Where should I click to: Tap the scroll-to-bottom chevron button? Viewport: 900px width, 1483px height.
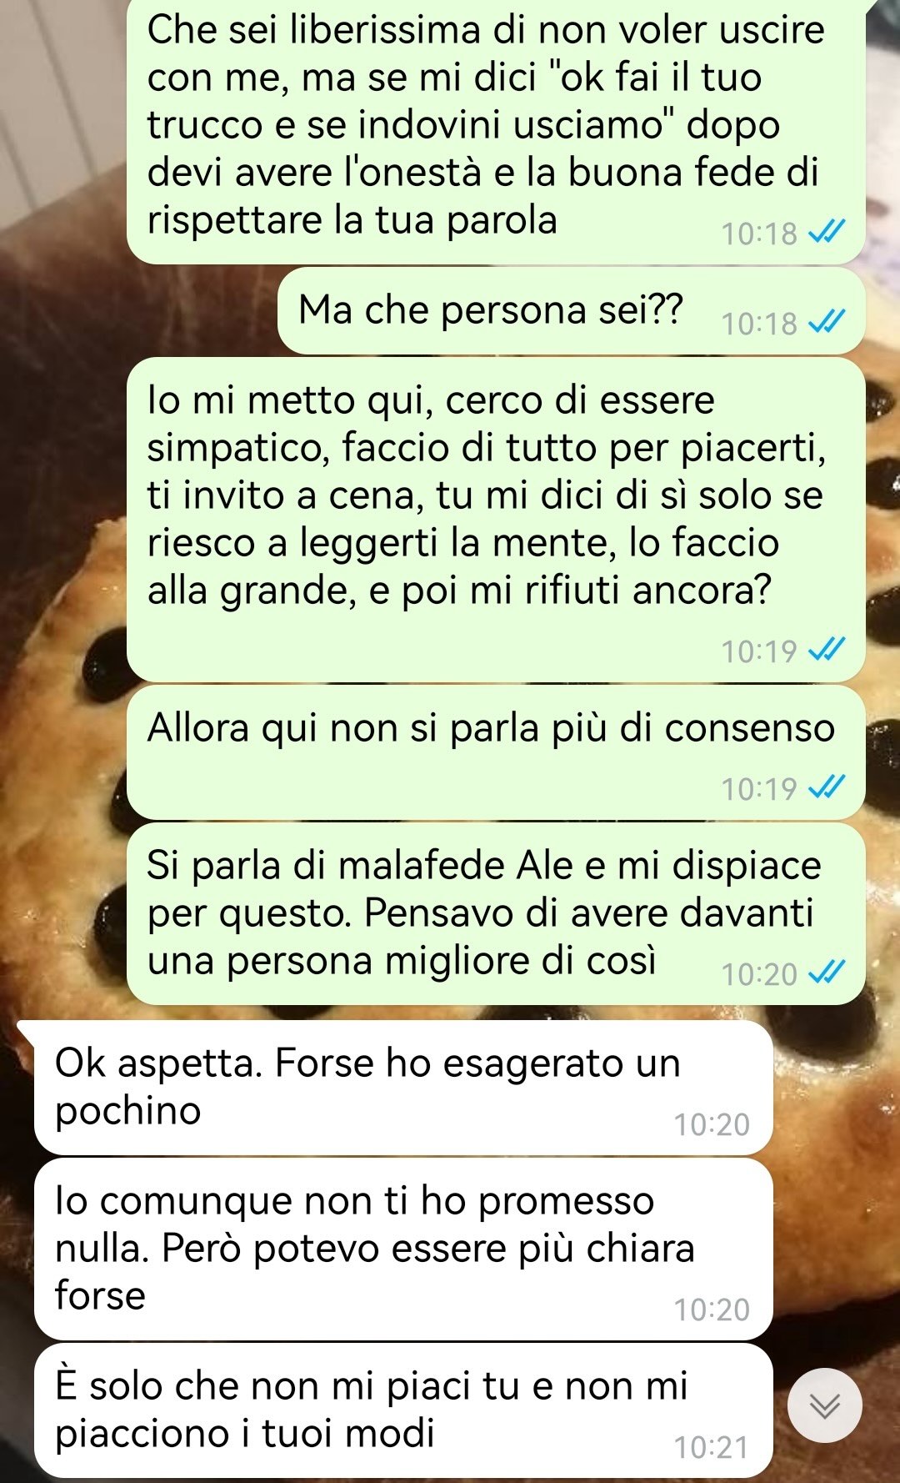pos(825,1405)
